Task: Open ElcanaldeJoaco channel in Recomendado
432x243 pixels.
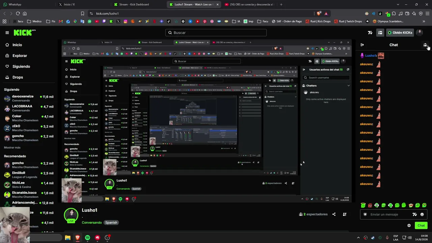Action: tap(29, 194)
